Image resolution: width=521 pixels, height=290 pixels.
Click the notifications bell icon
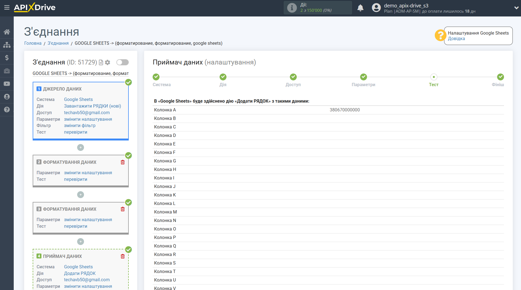click(360, 8)
